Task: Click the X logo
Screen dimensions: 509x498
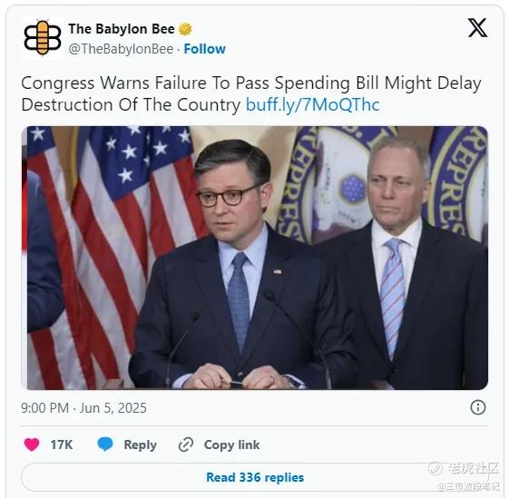Action: tap(477, 27)
